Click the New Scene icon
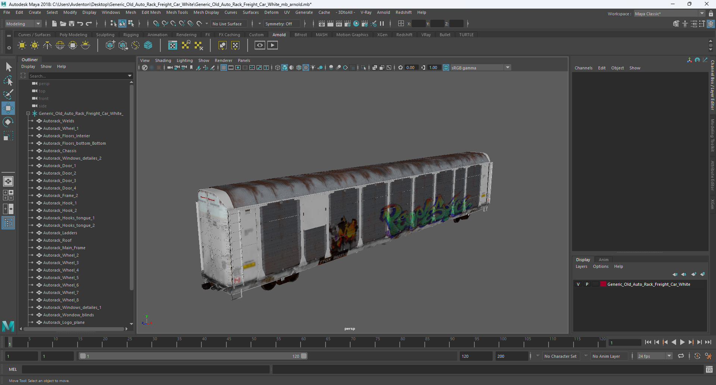716x385 pixels. point(54,24)
